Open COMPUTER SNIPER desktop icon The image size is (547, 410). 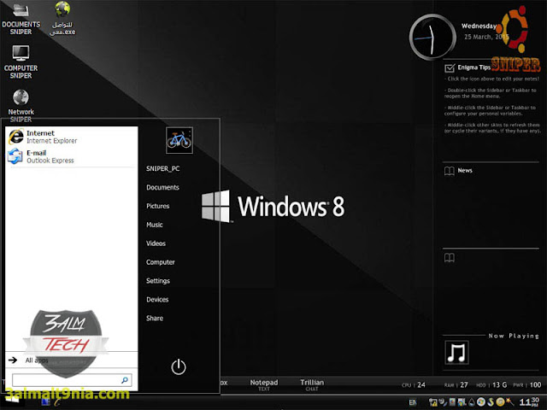(21, 62)
